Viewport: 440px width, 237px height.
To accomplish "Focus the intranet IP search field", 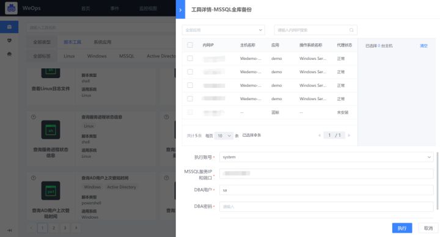I will click(x=315, y=30).
